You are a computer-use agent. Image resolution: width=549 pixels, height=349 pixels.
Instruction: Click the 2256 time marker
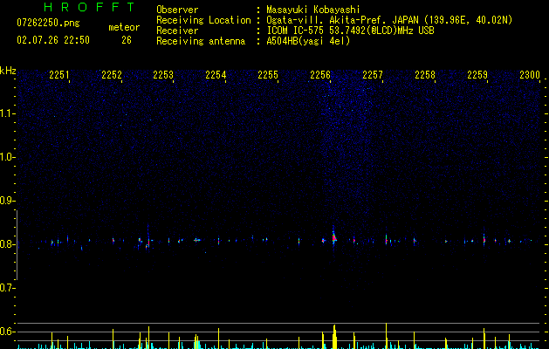click(x=320, y=75)
